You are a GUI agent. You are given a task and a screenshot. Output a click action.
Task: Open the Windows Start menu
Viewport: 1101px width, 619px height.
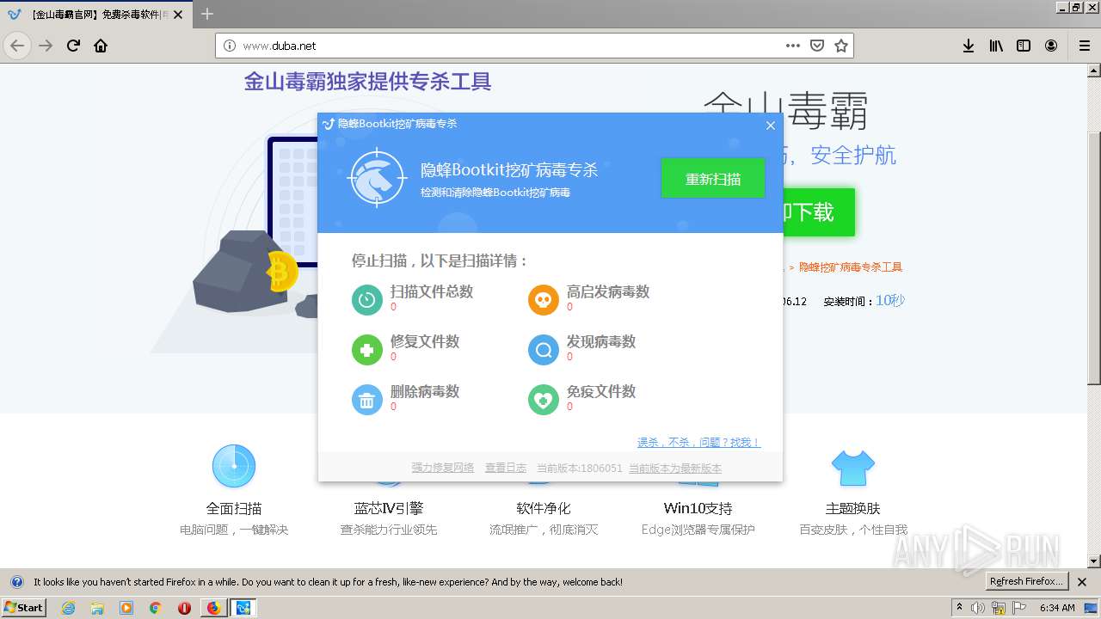tap(24, 607)
